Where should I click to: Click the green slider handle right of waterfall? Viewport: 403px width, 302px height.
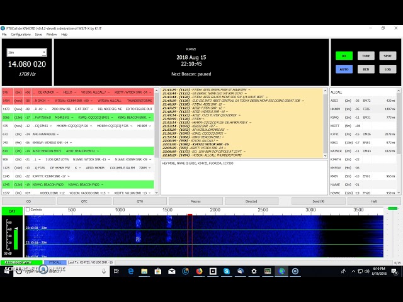click(x=392, y=208)
